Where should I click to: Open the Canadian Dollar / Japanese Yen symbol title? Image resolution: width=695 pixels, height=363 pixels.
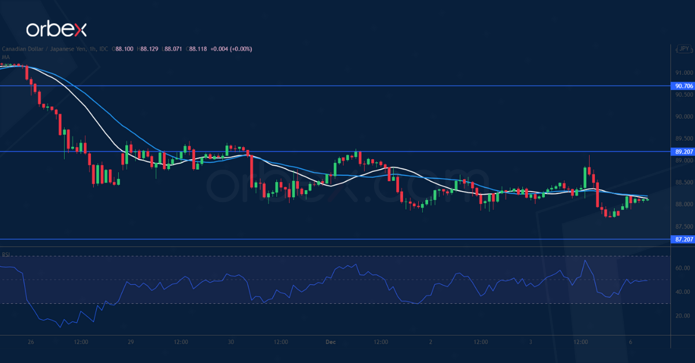pyautogui.click(x=44, y=49)
